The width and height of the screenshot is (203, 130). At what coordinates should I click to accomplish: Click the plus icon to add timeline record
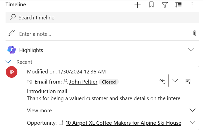(x=137, y=5)
